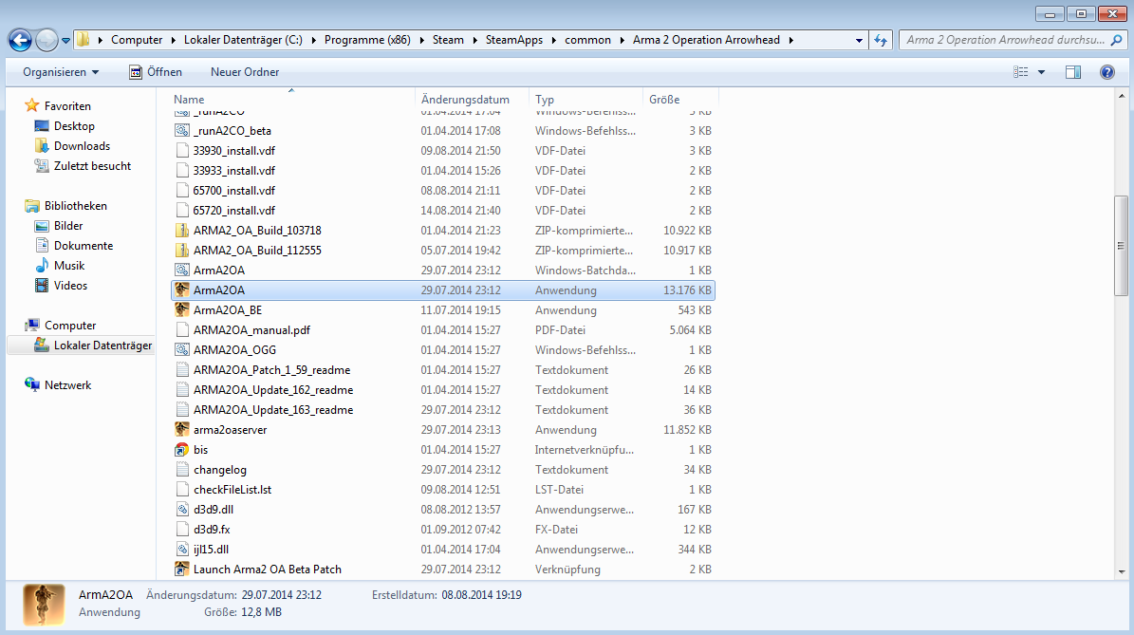Select Netzwerk in the navigation pane
Image resolution: width=1134 pixels, height=635 pixels.
[68, 384]
